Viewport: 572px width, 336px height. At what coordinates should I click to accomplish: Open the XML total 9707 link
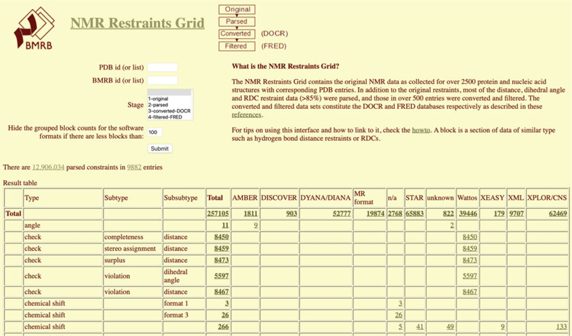516,213
